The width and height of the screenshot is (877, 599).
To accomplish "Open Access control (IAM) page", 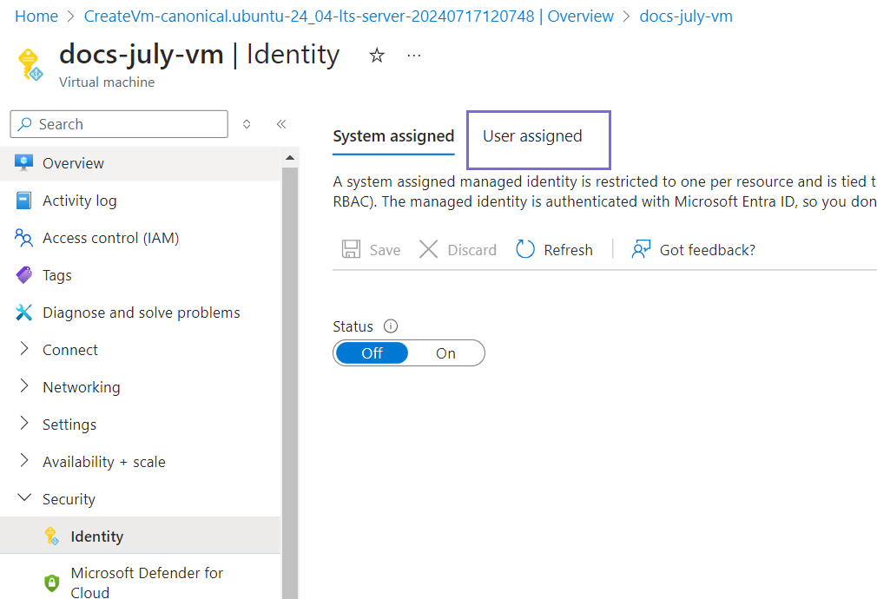I will tap(110, 238).
